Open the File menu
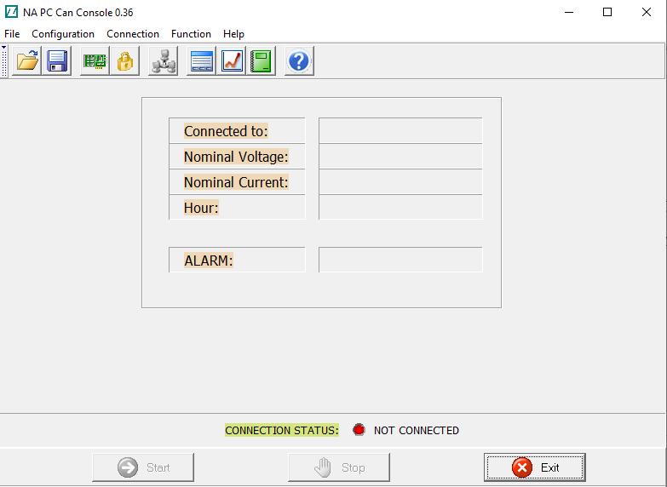Image resolution: width=667 pixels, height=487 pixels. [12, 34]
